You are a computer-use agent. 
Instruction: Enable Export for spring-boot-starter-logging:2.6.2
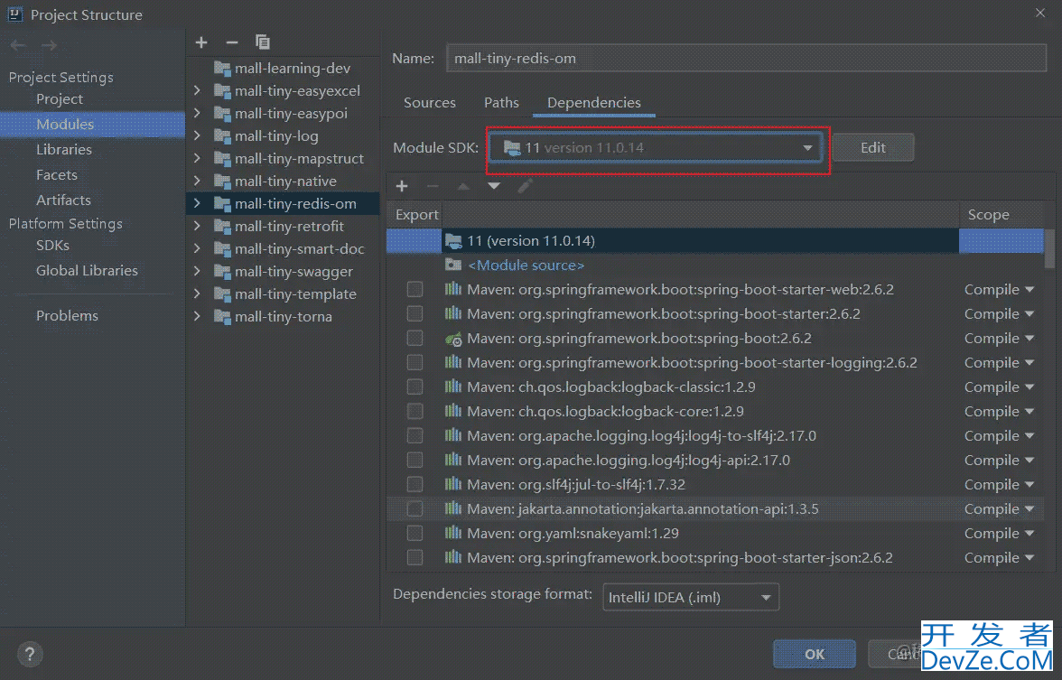(x=415, y=362)
